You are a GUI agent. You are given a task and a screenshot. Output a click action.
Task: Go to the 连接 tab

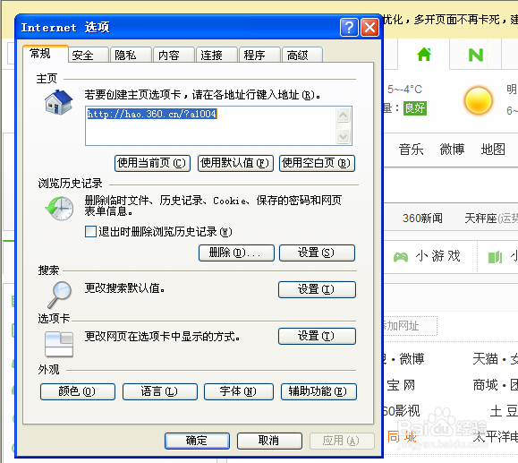point(217,55)
